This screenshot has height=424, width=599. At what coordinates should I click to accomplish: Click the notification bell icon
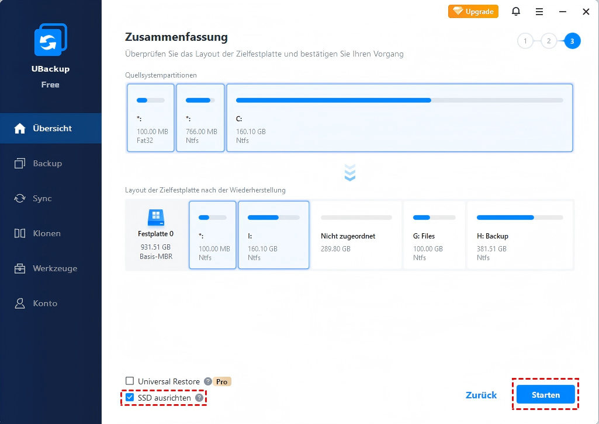(516, 11)
